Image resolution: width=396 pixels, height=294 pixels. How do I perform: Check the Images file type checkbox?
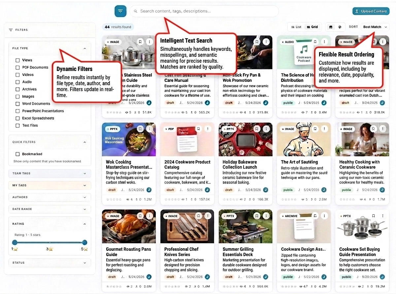tap(18, 97)
